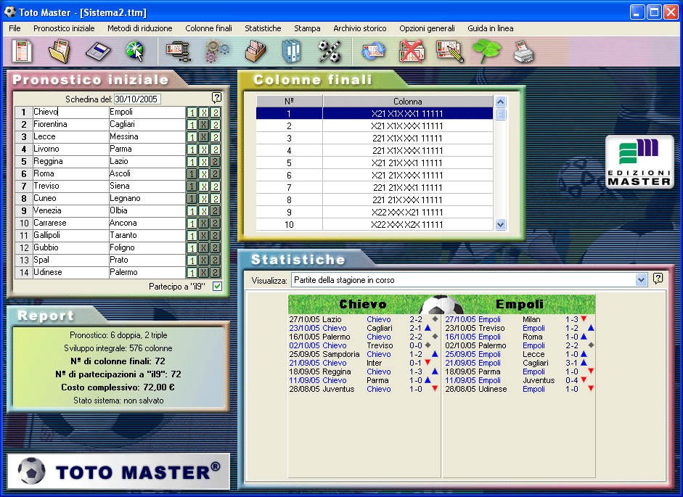Image resolution: width=683 pixels, height=497 pixels.
Task: Click "Costo complessivo: 72,00 €" in Report
Action: click(x=118, y=387)
